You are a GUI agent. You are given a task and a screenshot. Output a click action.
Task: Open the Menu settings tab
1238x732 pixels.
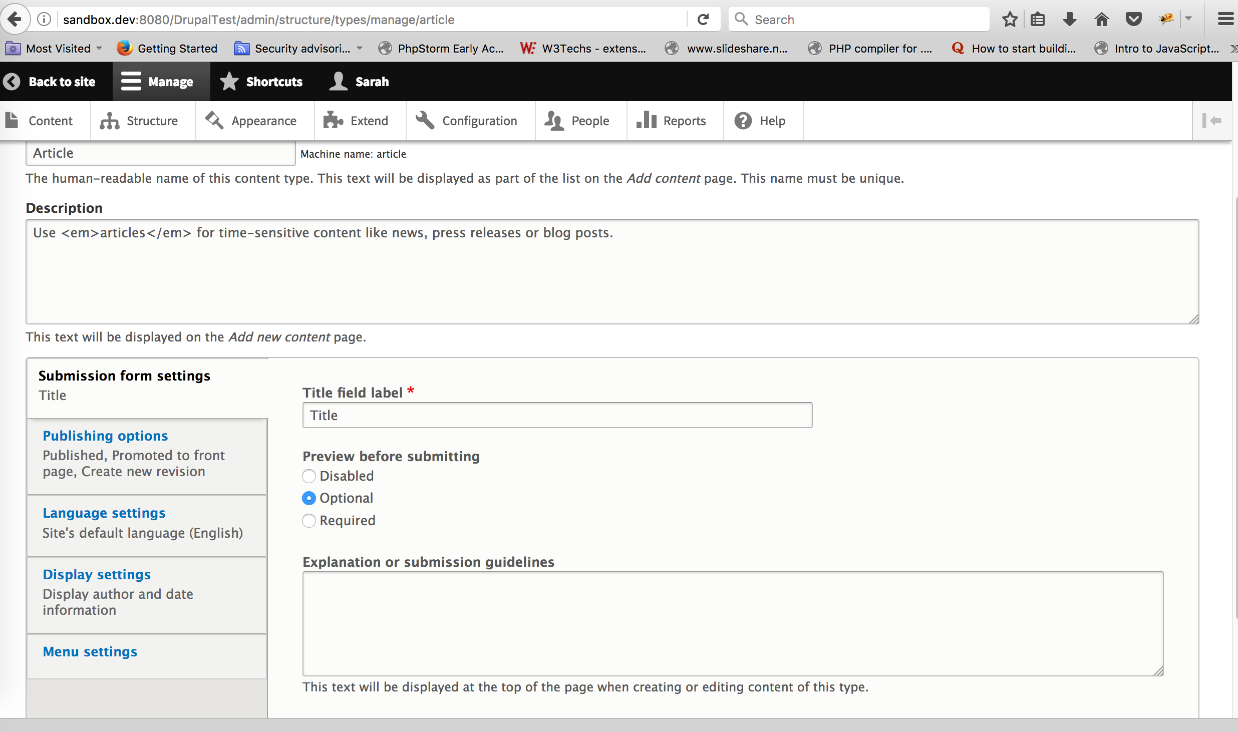pos(90,651)
